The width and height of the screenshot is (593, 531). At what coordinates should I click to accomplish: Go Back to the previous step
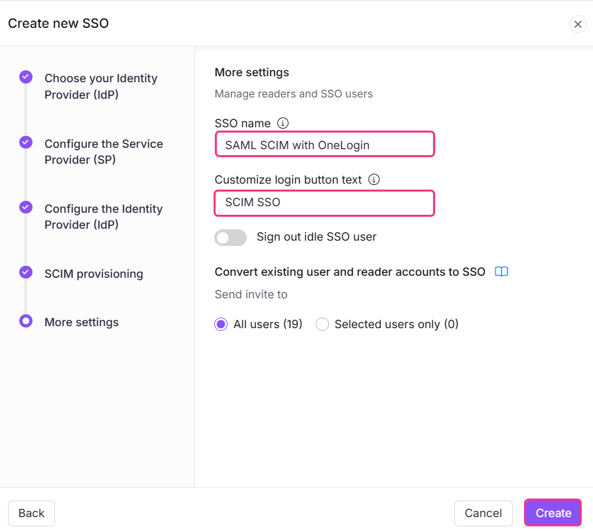coord(31,513)
